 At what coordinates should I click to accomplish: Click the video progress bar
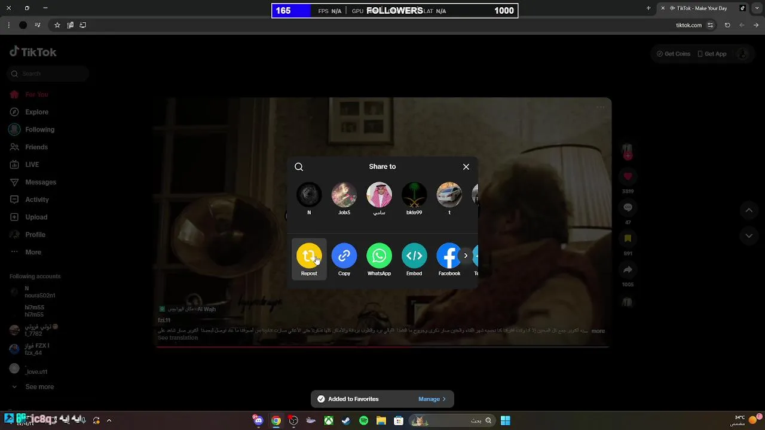[x=382, y=347]
